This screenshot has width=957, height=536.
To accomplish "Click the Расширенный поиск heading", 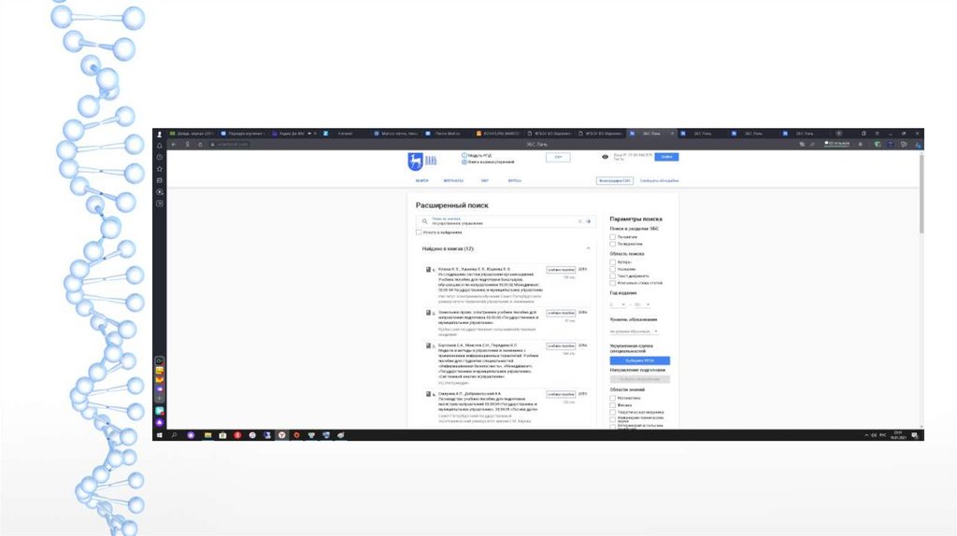I will coord(452,205).
